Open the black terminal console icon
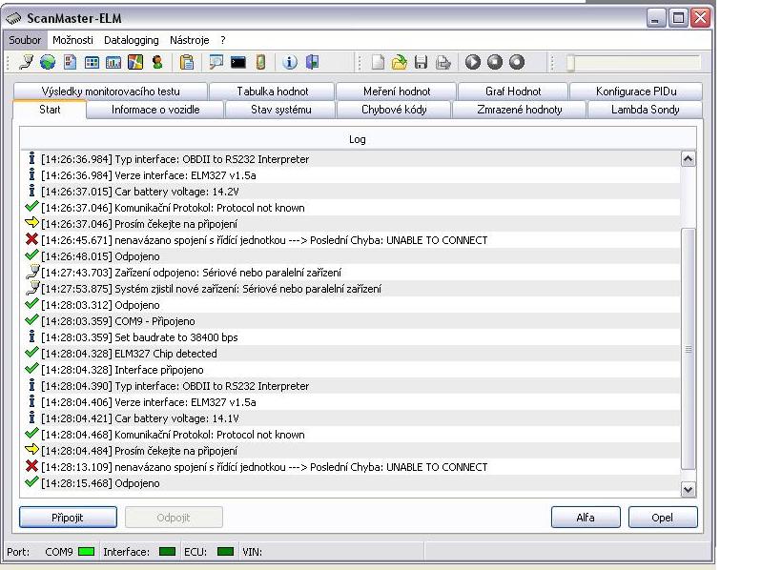This screenshot has width=782, height=570. coord(238,63)
